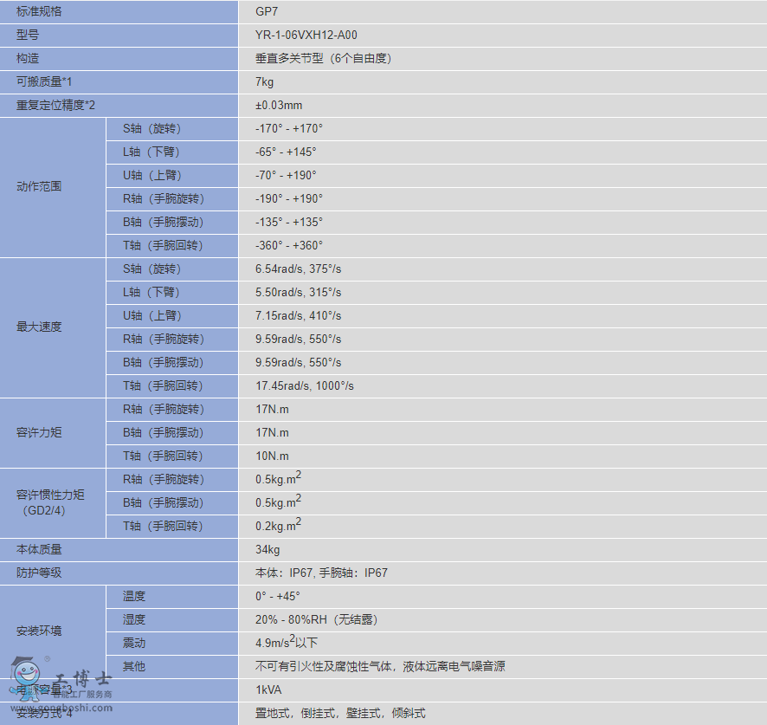Select the model number YR-1-06VXH12-A00 cell

pos(306,36)
